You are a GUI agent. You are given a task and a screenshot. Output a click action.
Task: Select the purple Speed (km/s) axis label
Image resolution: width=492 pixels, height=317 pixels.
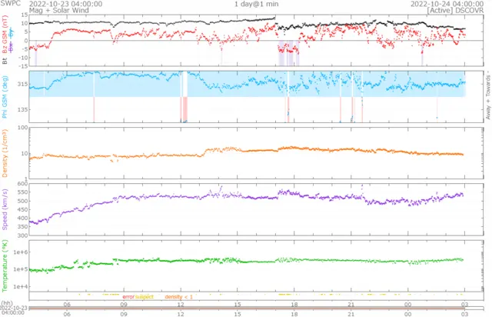pos(5,209)
